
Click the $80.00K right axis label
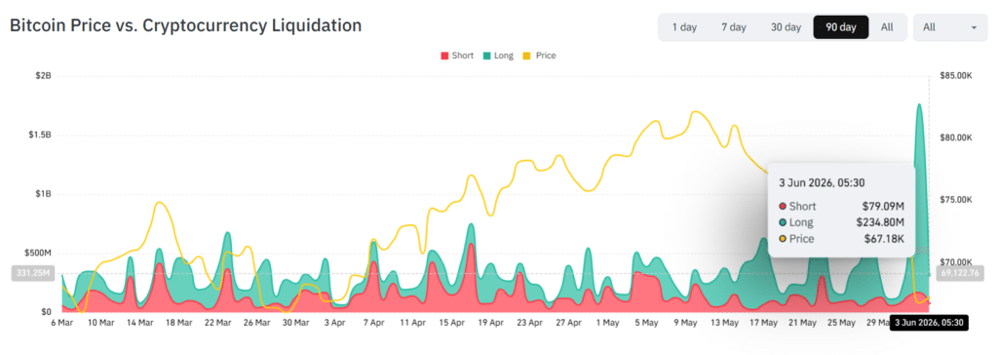(x=955, y=138)
